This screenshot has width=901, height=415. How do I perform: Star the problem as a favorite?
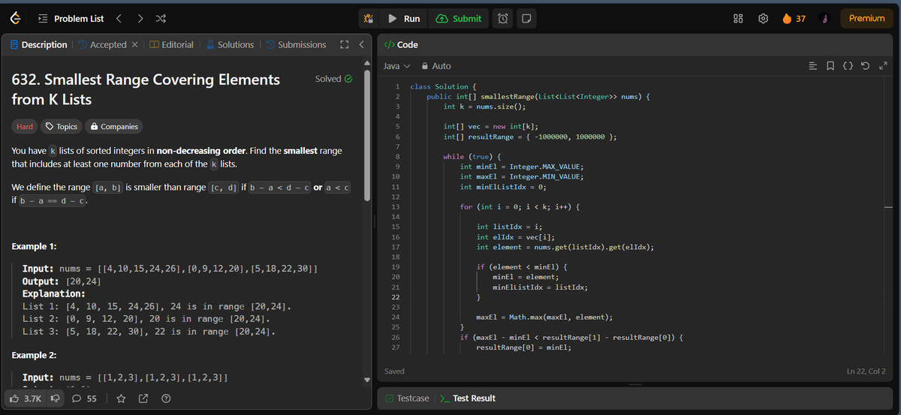pyautogui.click(x=120, y=398)
